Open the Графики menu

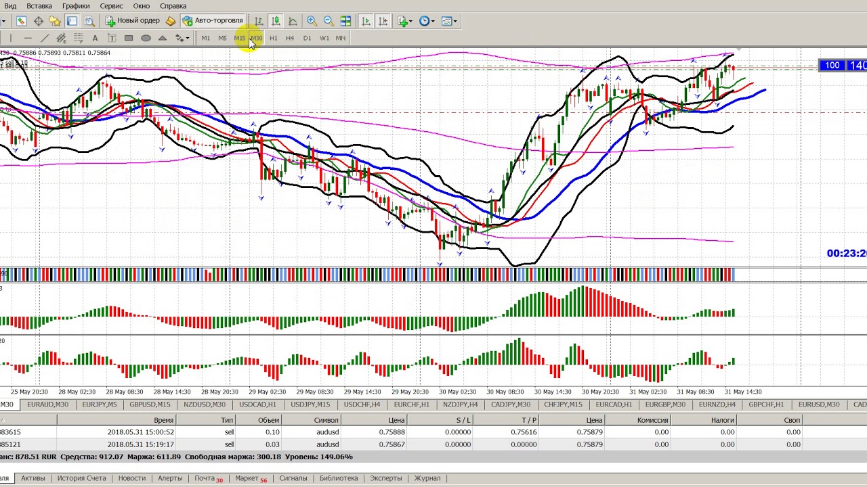(x=76, y=5)
